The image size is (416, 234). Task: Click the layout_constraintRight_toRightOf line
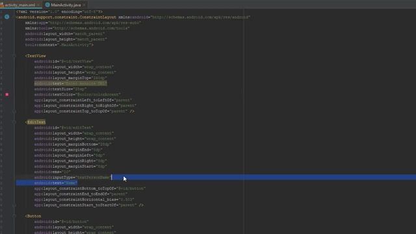[x=85, y=105]
